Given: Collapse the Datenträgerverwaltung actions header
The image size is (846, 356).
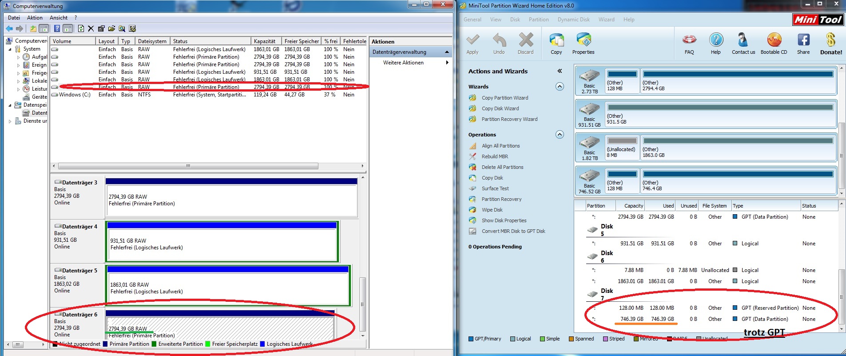Looking at the screenshot, I should pyautogui.click(x=447, y=52).
